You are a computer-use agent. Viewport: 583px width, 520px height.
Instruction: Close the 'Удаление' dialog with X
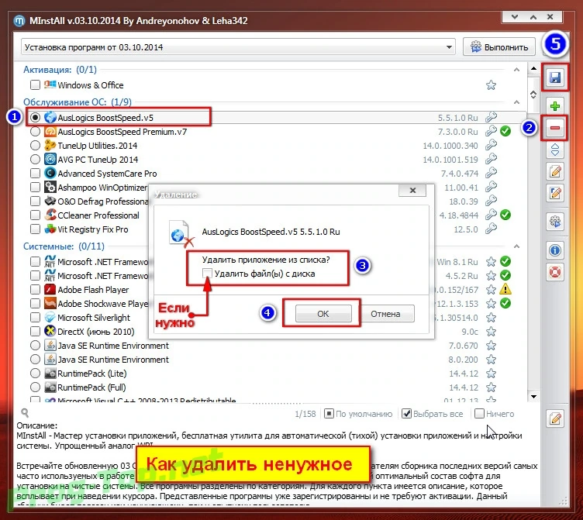coord(412,191)
